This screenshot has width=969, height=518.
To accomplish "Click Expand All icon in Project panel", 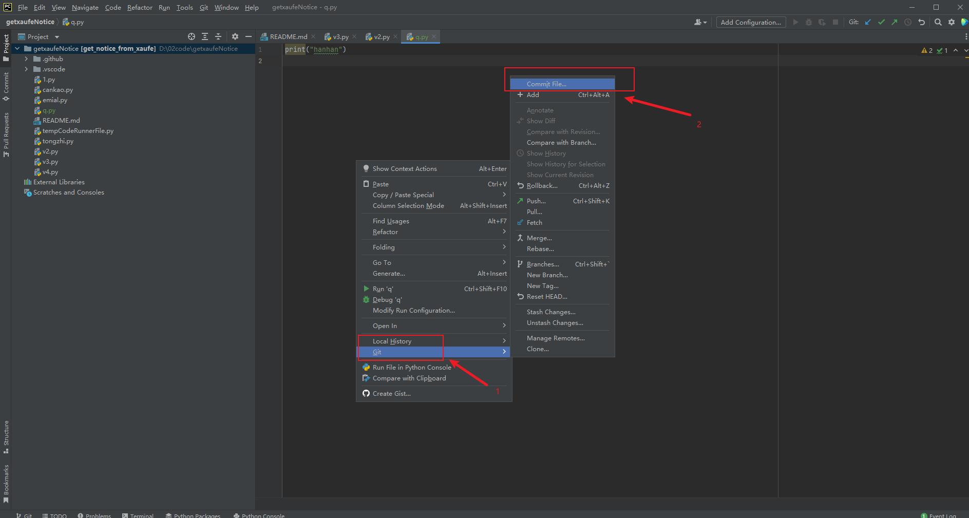I will click(205, 36).
